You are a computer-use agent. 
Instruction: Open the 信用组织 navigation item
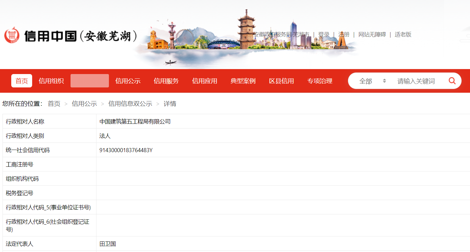[x=51, y=81]
